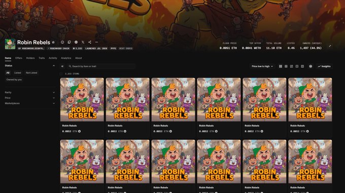
Task: Open the creator link starting with BY
Action: click(x=31, y=48)
